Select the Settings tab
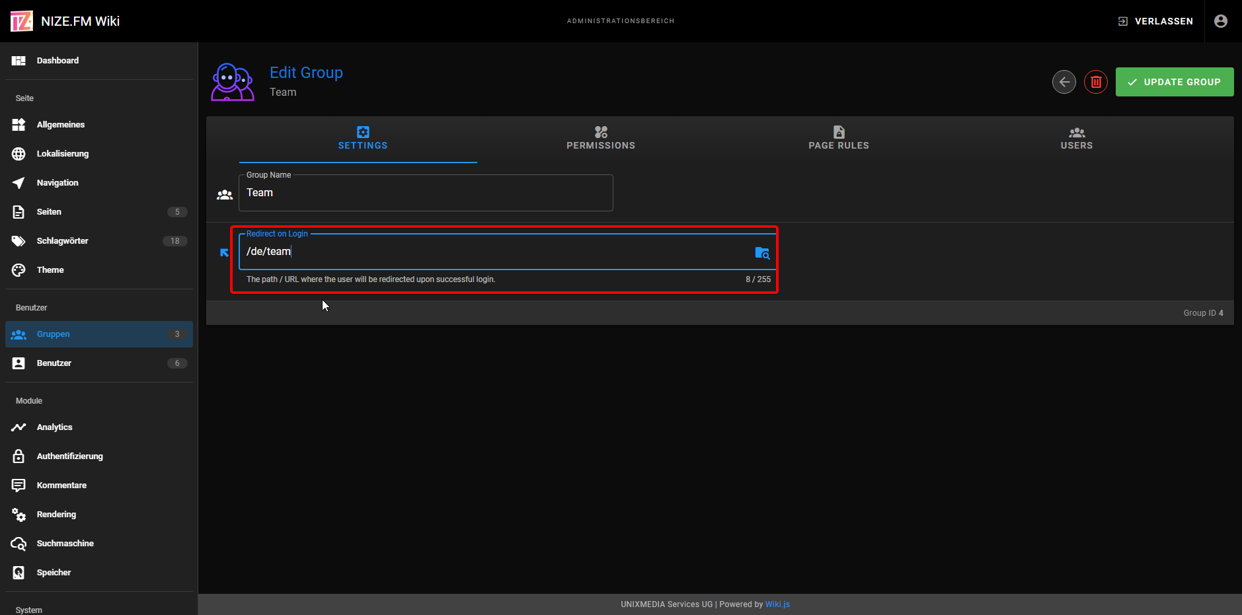The width and height of the screenshot is (1242, 615). point(362,139)
